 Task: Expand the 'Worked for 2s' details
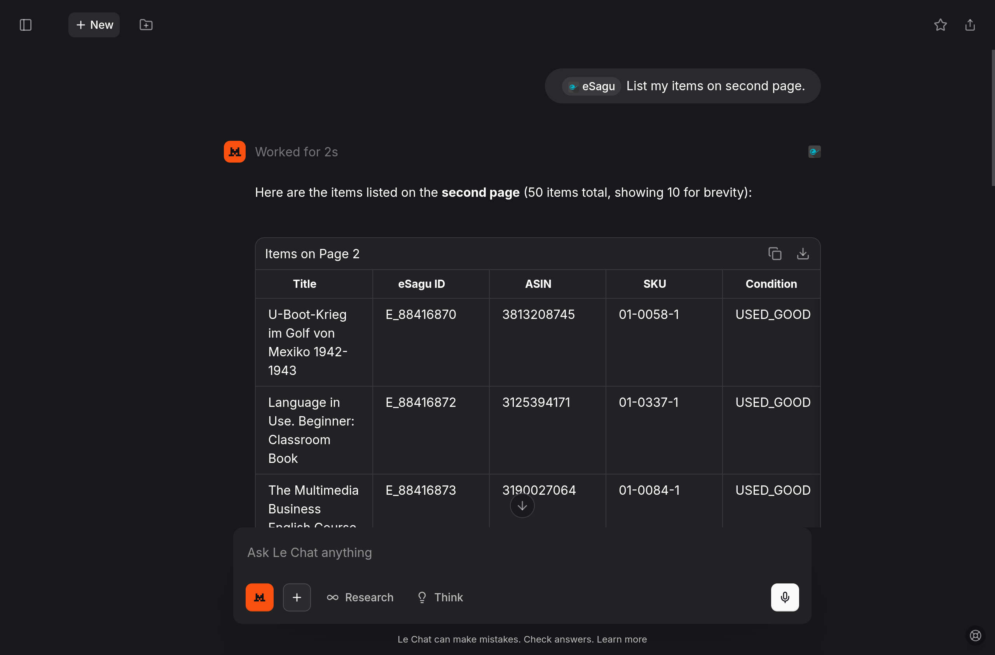click(297, 152)
